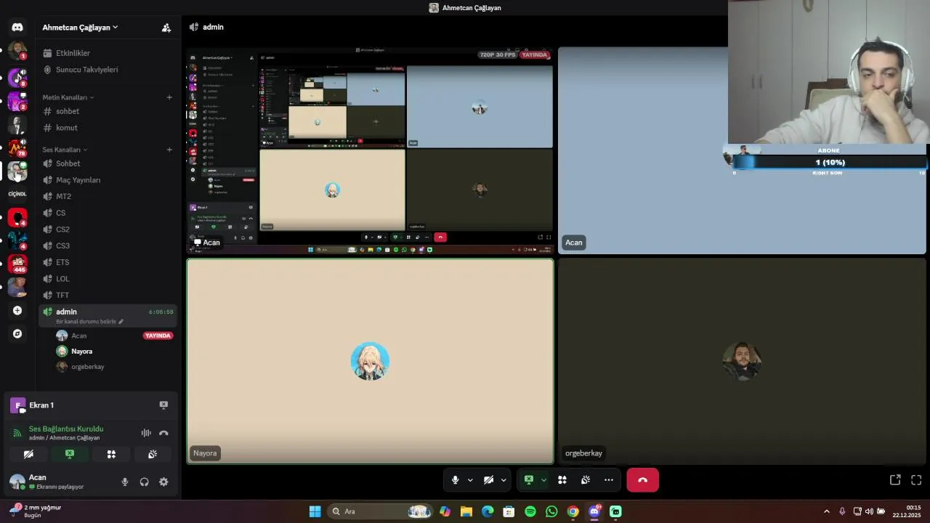
Task: Open soundboard icon in call controls
Action: coord(586,479)
